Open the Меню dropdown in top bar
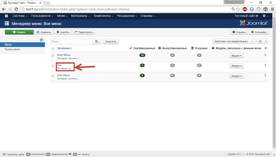This screenshot has width=276, height=157. point(62,16)
